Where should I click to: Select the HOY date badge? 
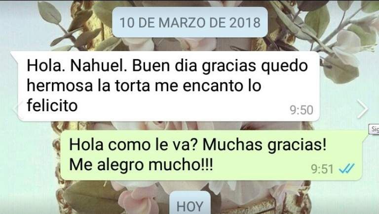[x=190, y=203]
